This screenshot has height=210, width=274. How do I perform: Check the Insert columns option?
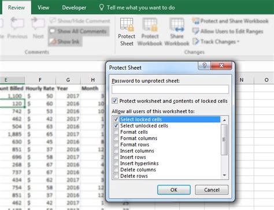[116, 151]
